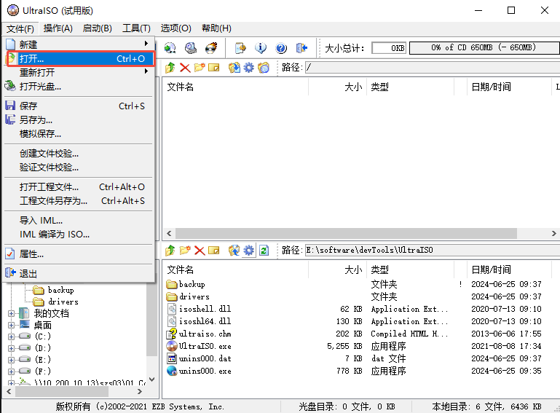This screenshot has height=413, width=560.
Task: Expand the (E:) drive node
Action: (12, 360)
